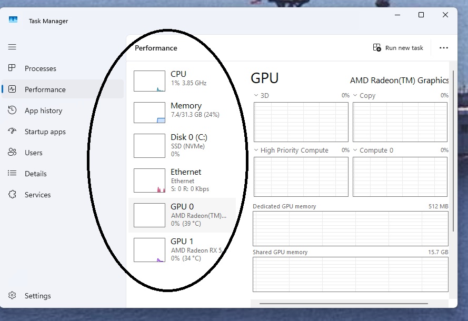468x321 pixels.
Task: Go to Users page
Action: click(34, 153)
